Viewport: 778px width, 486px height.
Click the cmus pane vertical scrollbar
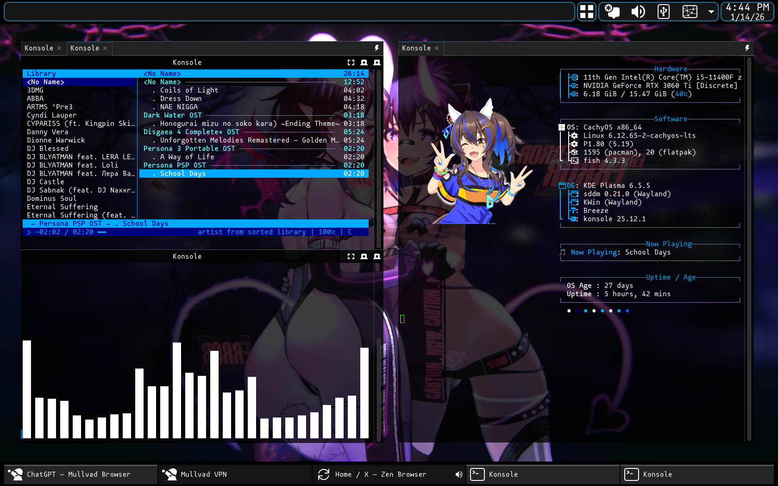[379, 159]
